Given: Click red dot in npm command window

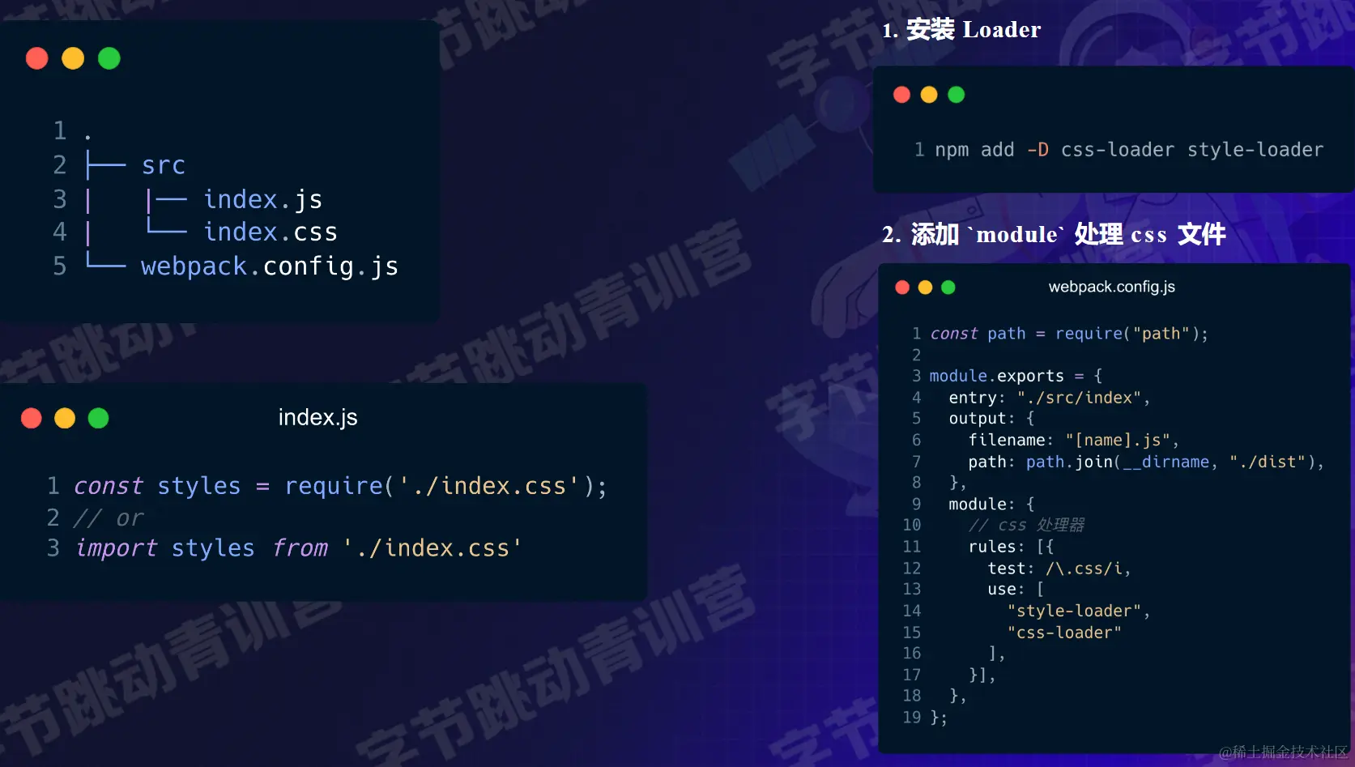Looking at the screenshot, I should tap(901, 95).
